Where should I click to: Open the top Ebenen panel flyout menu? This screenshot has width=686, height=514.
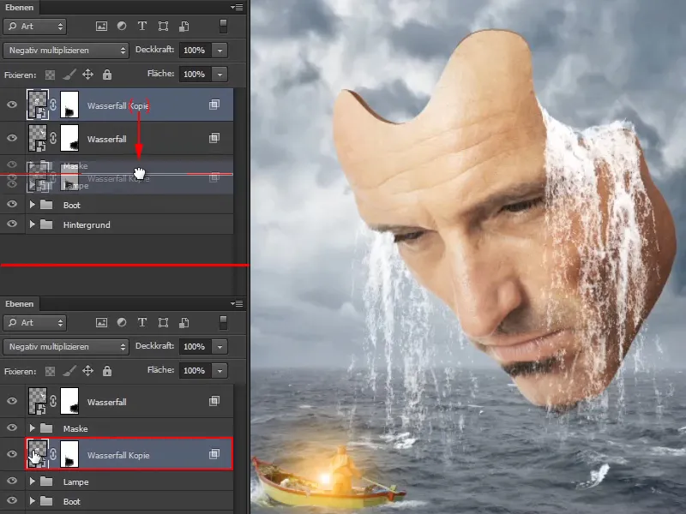pos(237,7)
